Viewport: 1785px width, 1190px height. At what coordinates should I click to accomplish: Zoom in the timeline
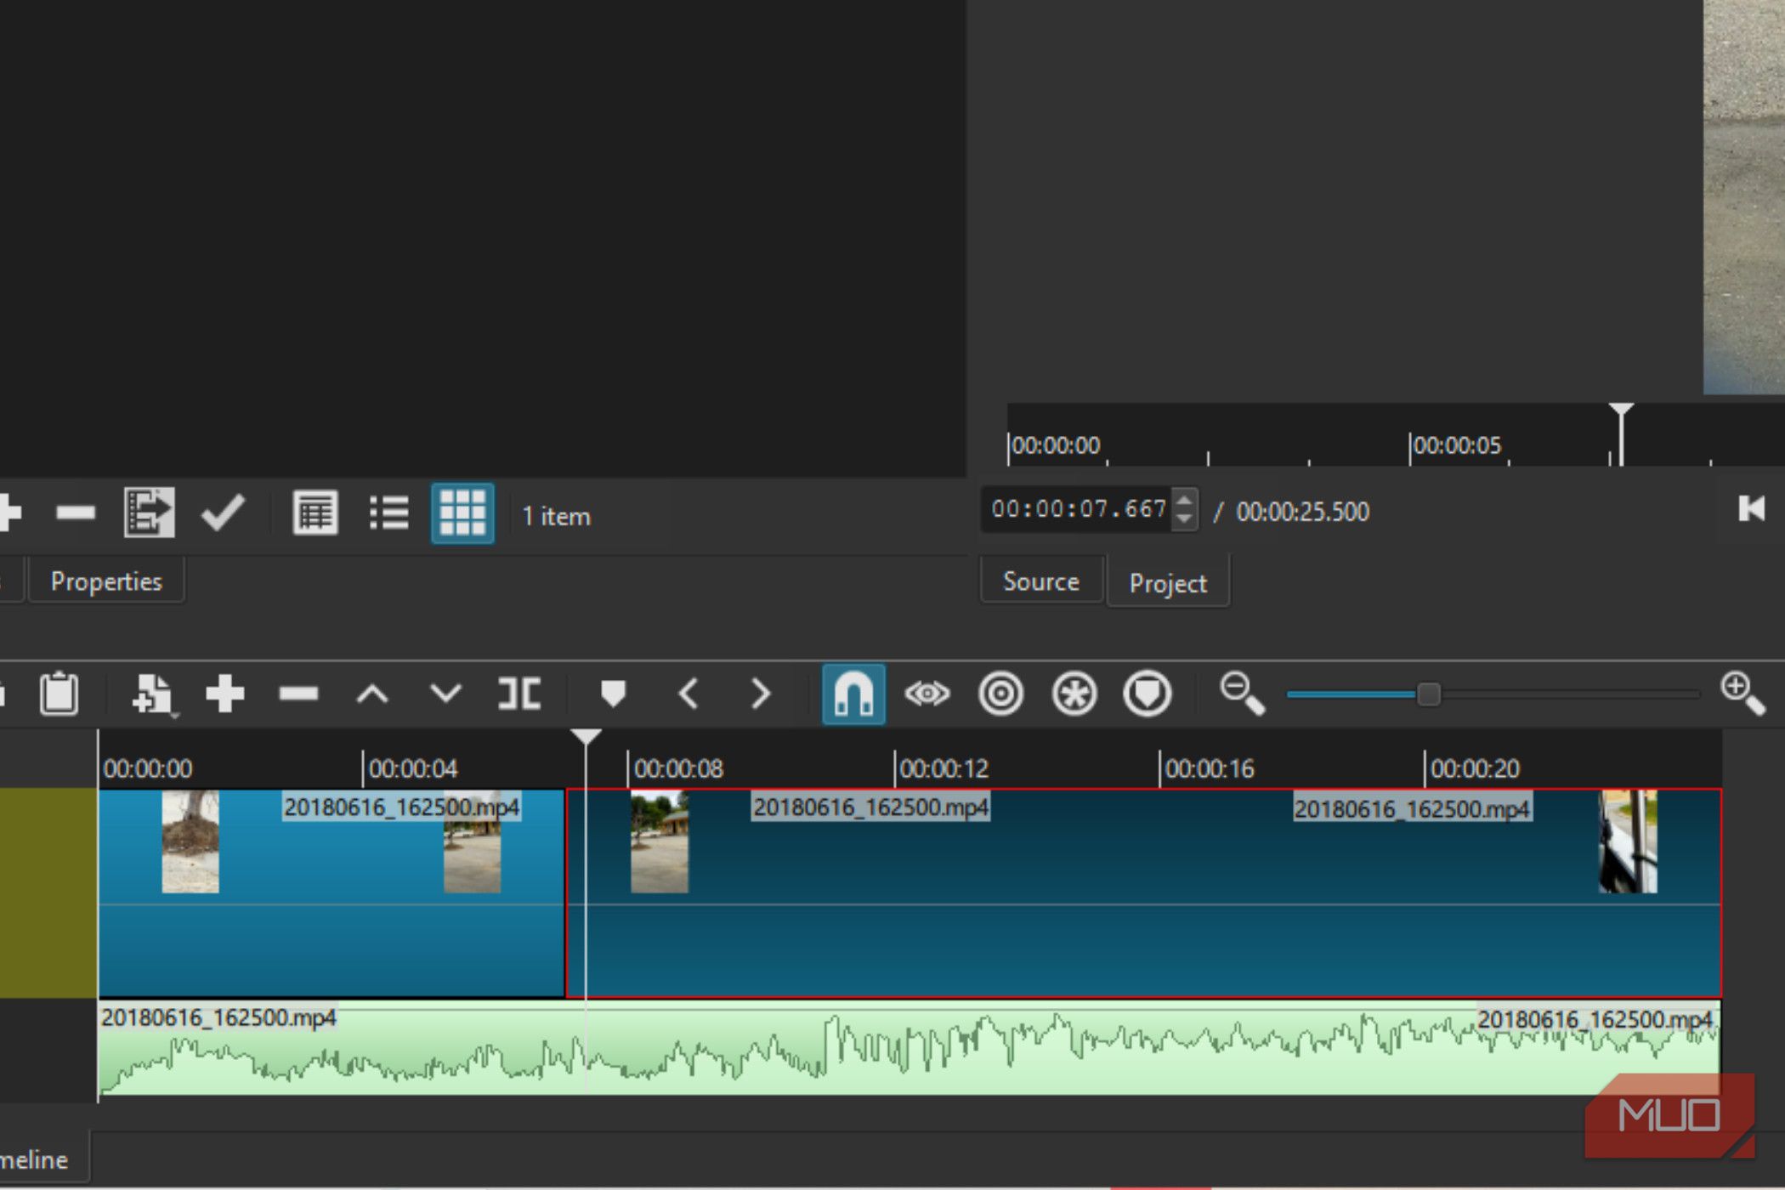point(1742,694)
